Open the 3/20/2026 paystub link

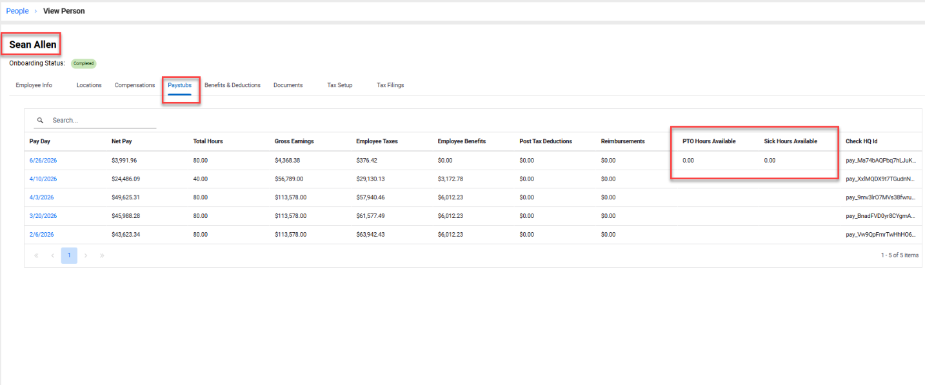(x=43, y=216)
